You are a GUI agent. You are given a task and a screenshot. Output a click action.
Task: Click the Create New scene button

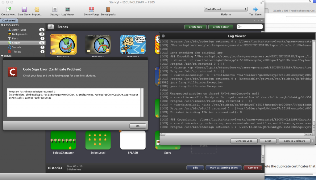click(x=195, y=27)
